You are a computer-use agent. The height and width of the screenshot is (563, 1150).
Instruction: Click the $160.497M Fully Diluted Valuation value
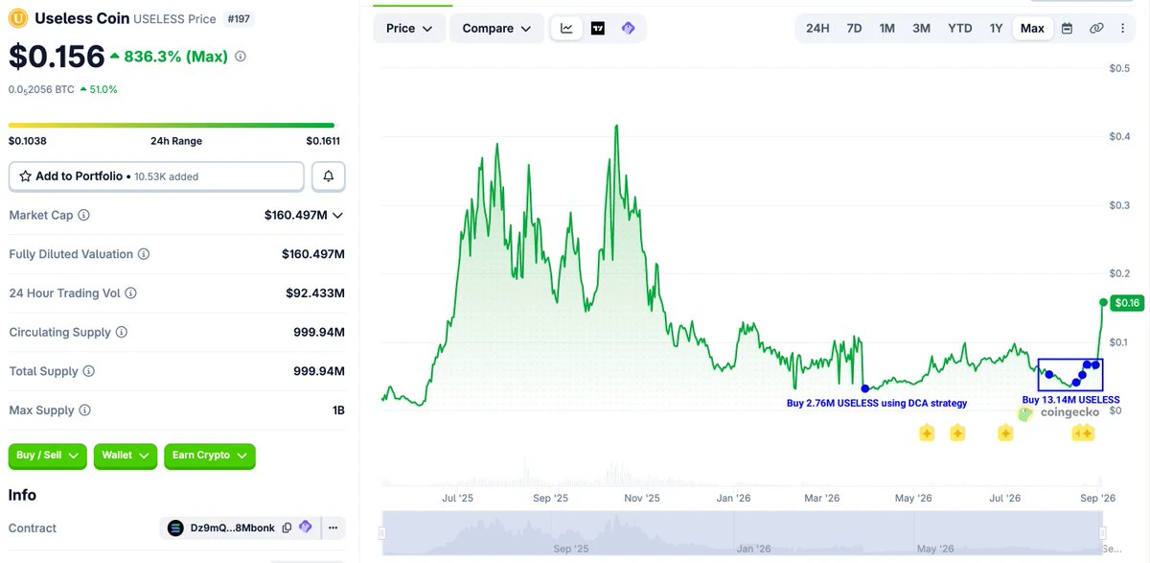(x=313, y=254)
